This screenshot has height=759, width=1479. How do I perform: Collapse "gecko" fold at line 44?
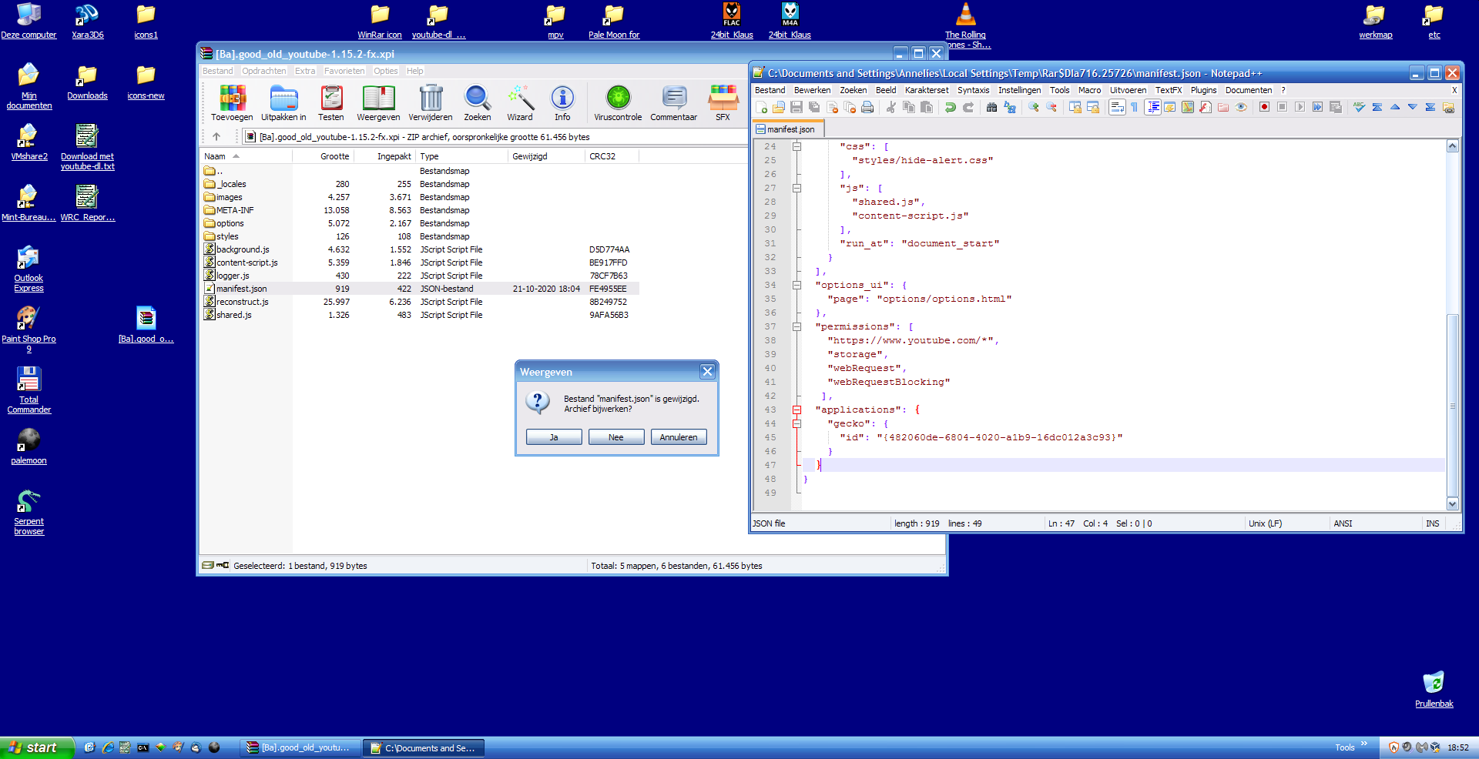(797, 423)
